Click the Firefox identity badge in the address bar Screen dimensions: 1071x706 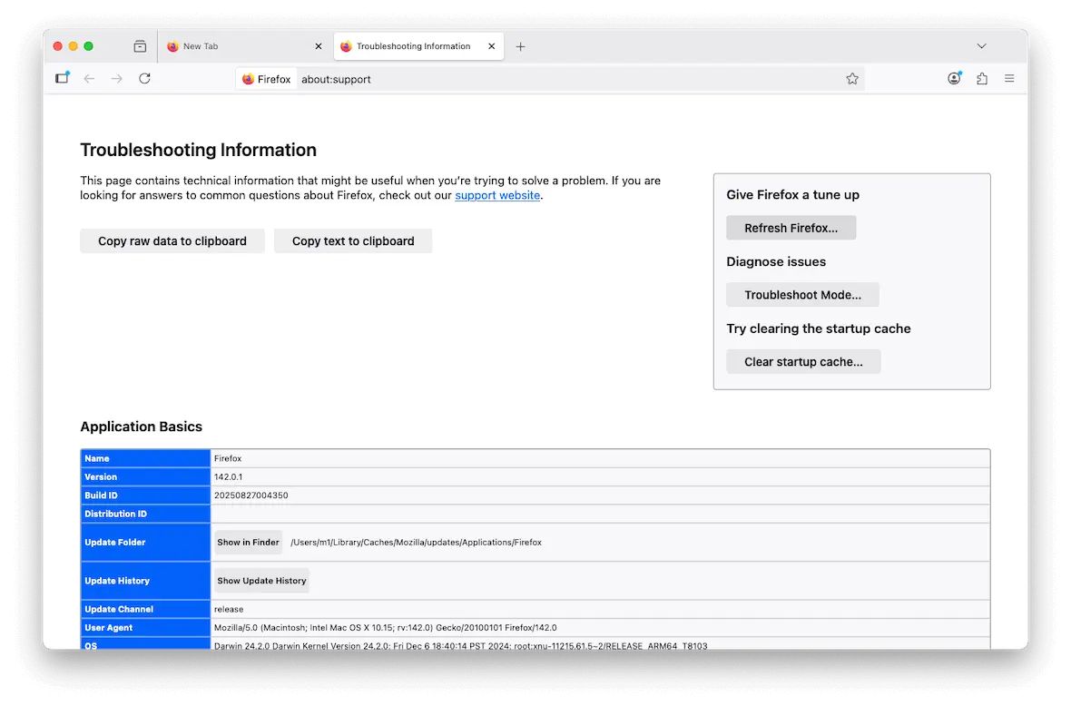tap(267, 79)
